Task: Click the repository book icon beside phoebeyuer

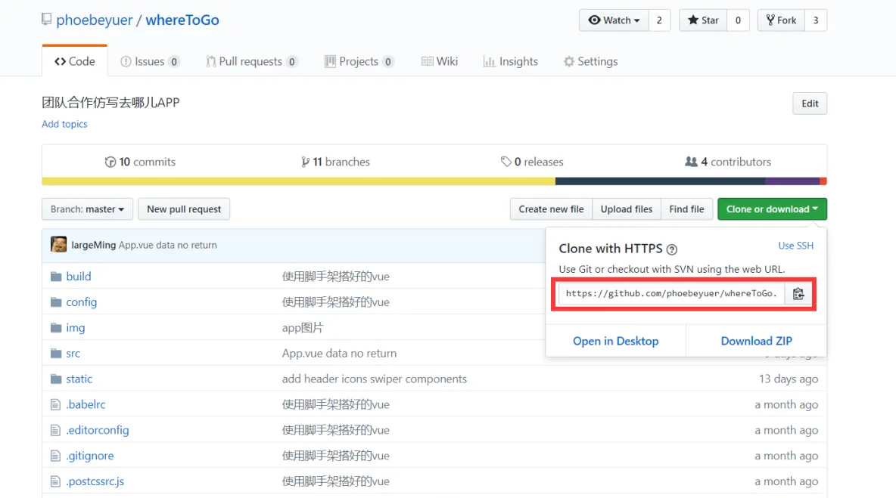Action: pyautogui.click(x=46, y=20)
